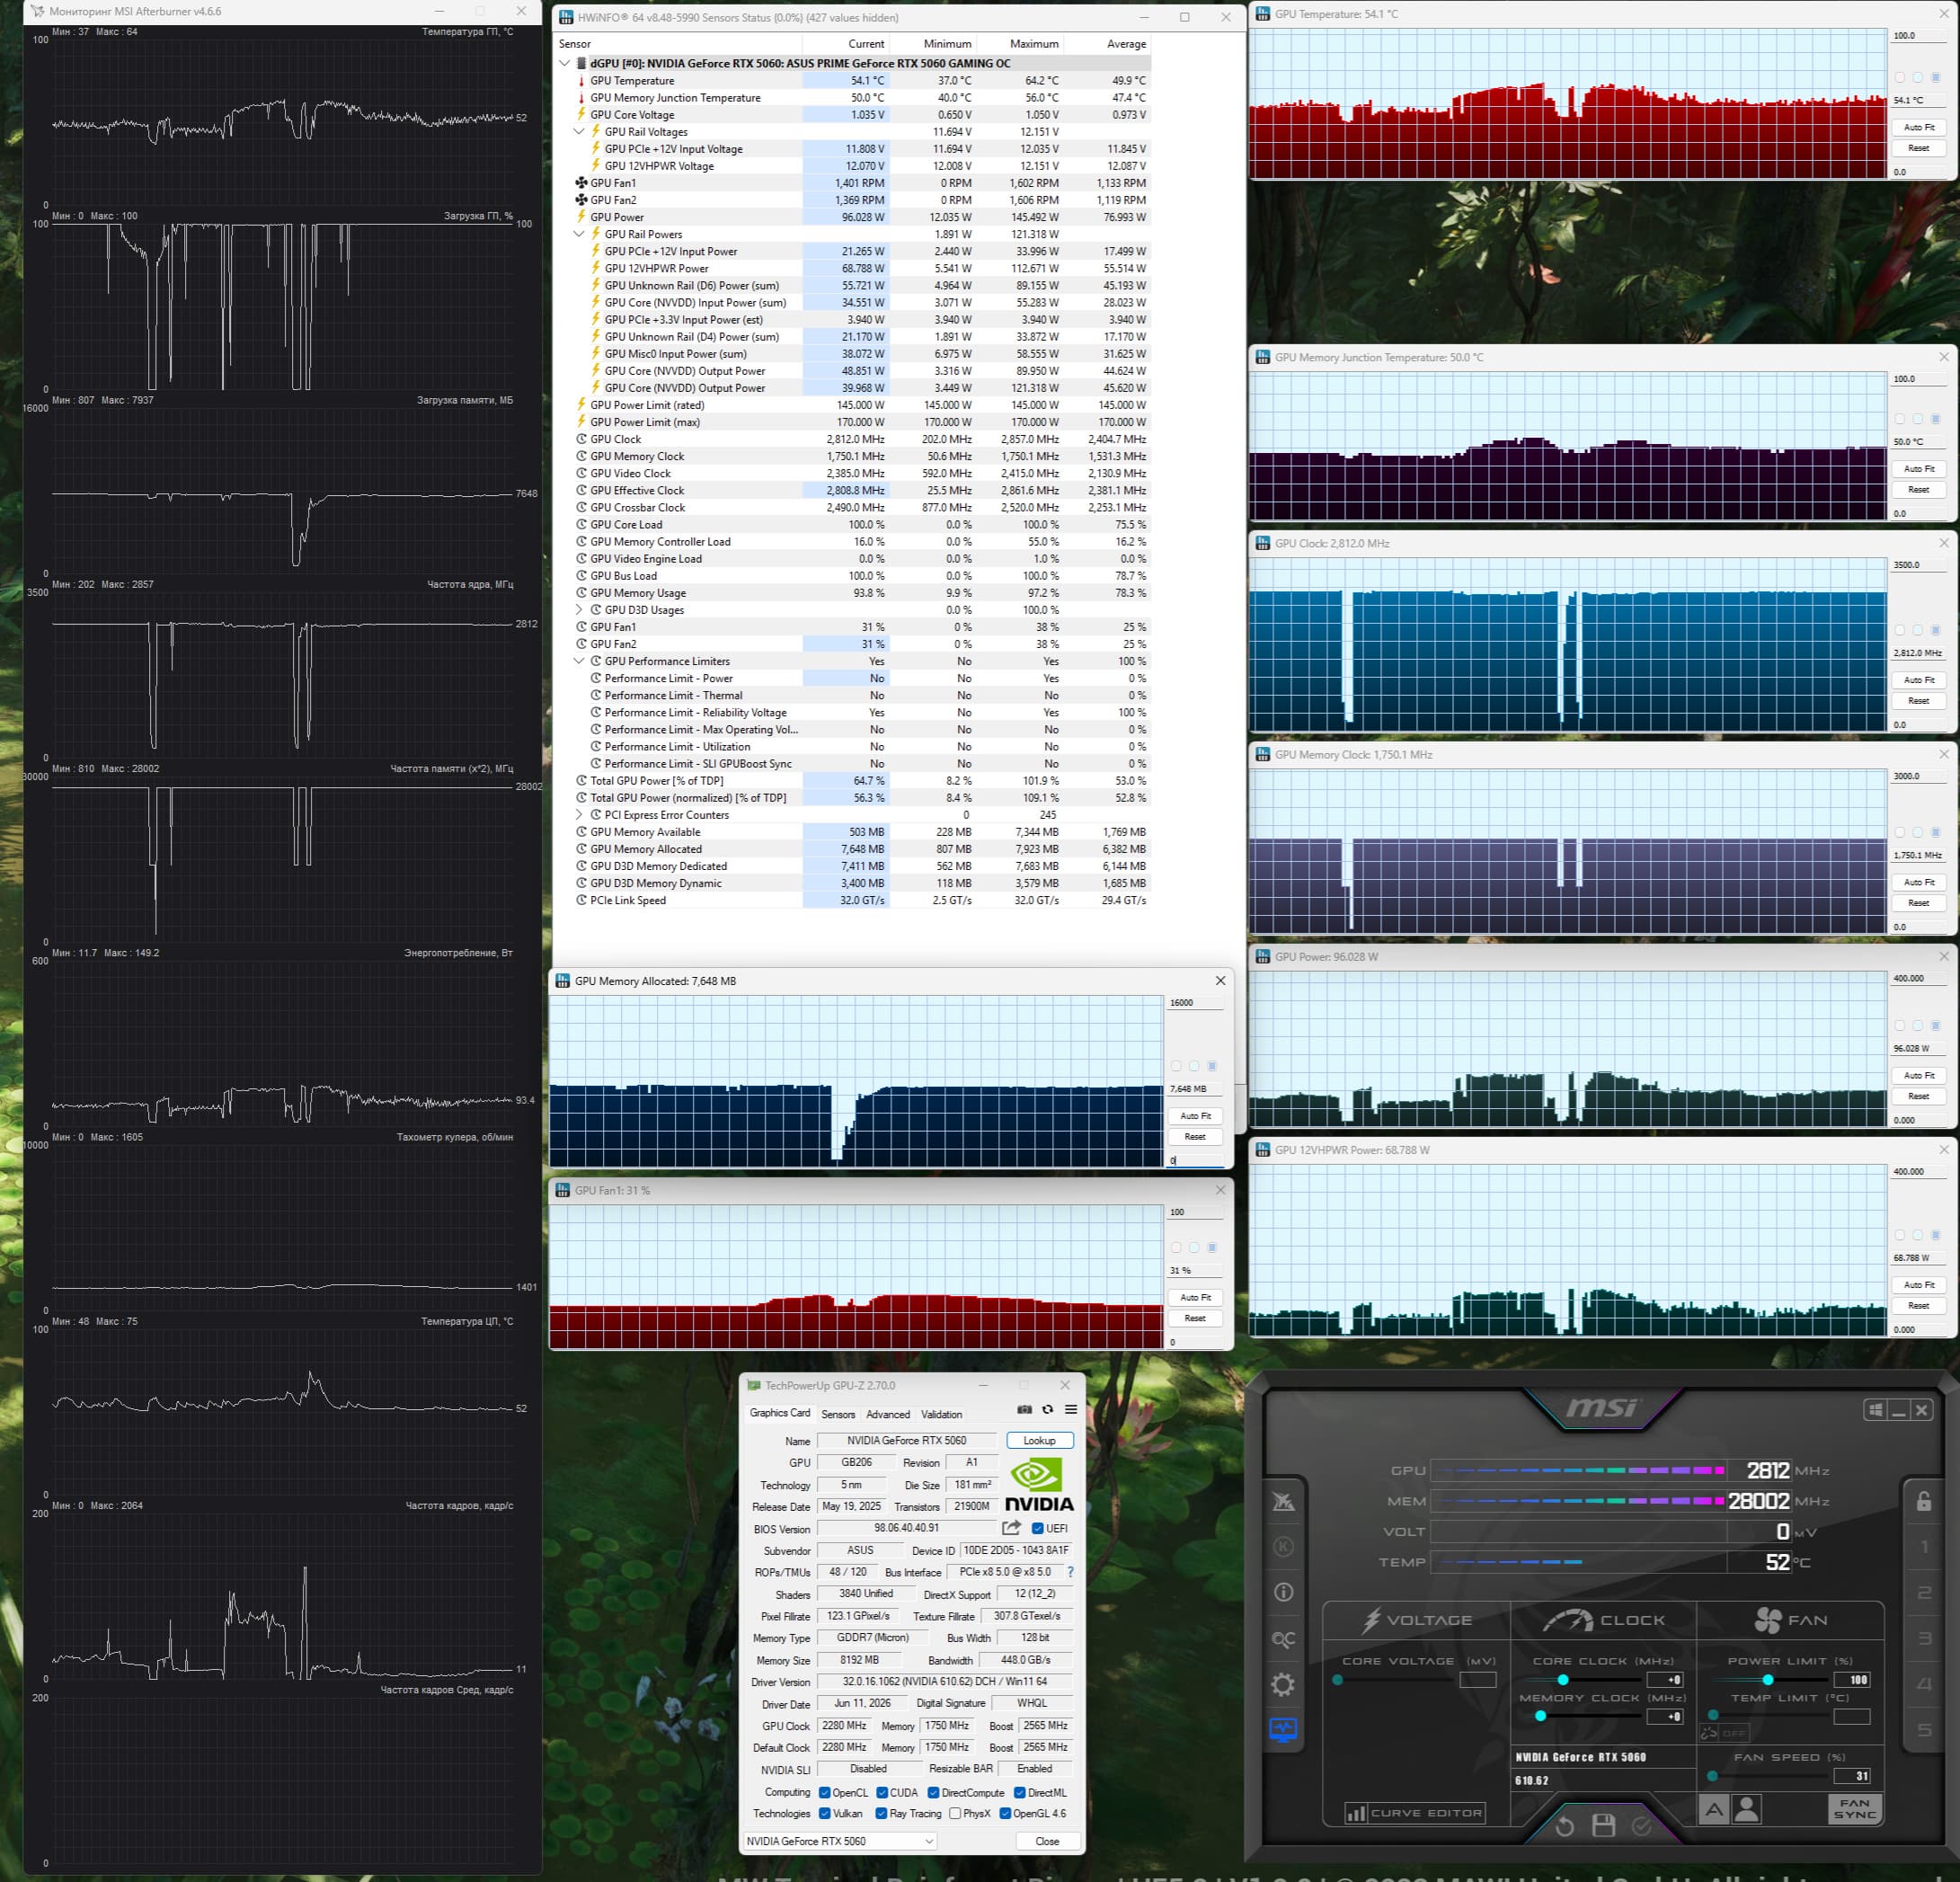This screenshot has width=1960, height=1882.
Task: Click Auto Fit in GPU Temperature graph
Action: 1918,127
